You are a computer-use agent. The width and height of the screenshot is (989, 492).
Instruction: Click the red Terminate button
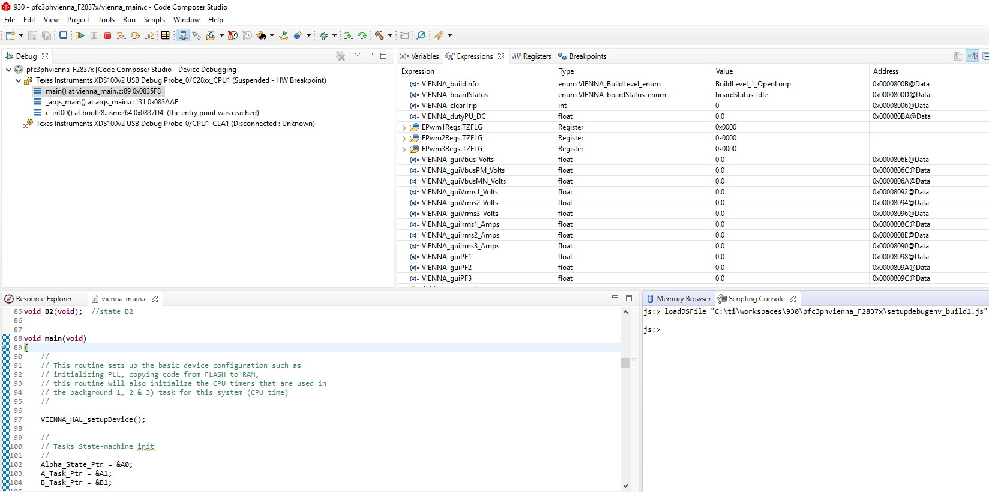(x=108, y=36)
